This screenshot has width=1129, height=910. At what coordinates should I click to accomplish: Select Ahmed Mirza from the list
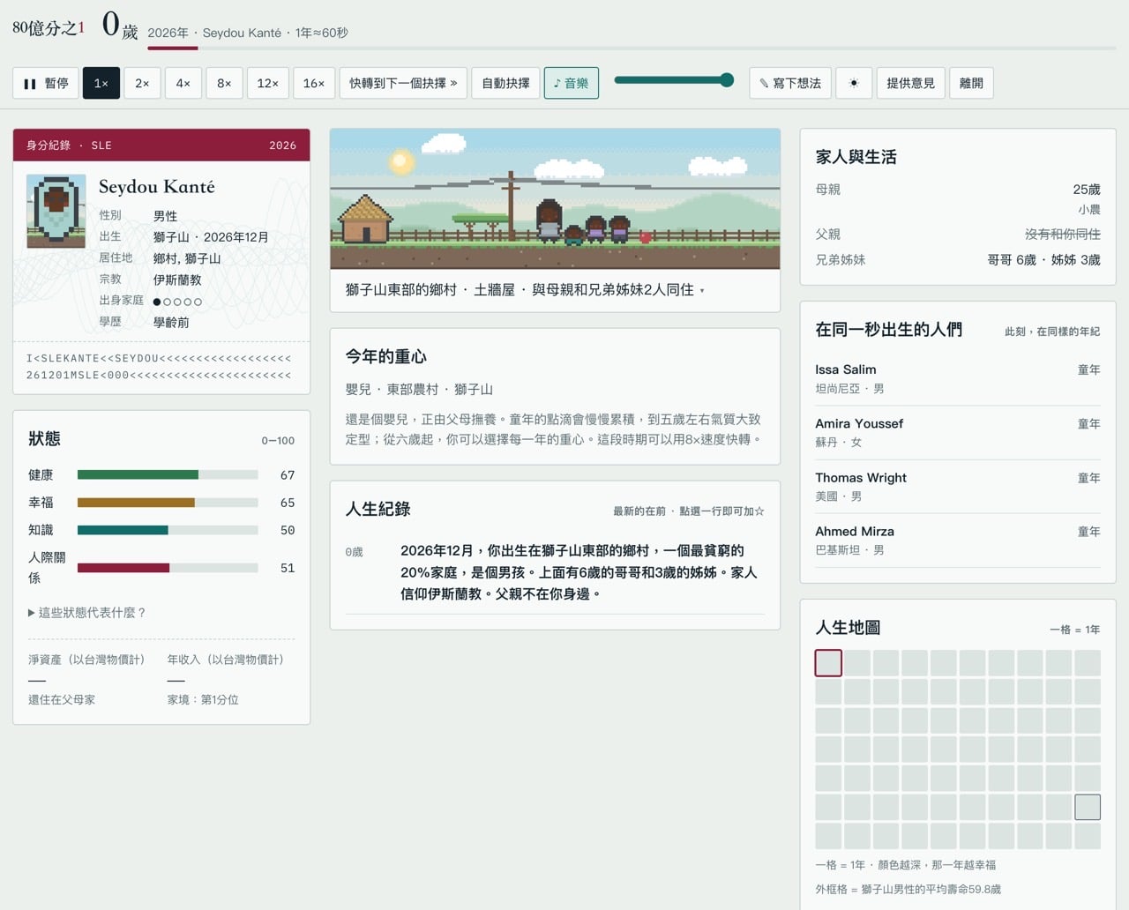(957, 540)
